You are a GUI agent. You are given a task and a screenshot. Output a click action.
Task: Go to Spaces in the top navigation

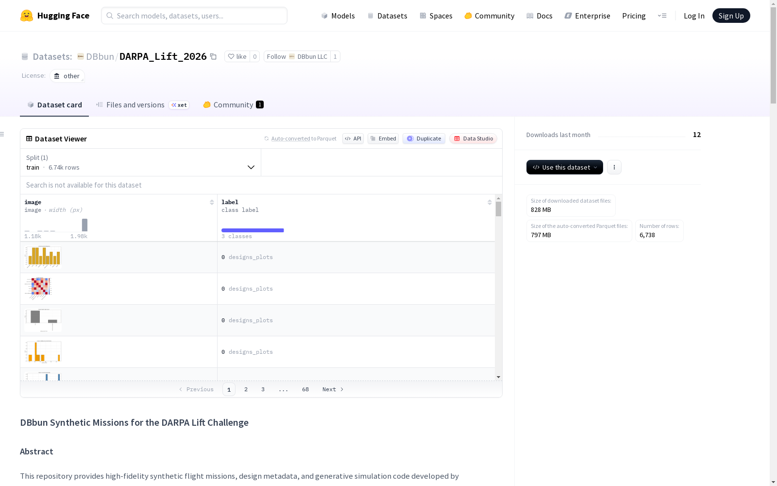pos(436,16)
